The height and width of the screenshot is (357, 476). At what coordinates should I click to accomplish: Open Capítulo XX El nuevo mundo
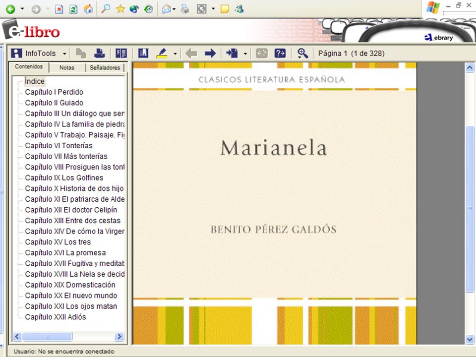pyautogui.click(x=71, y=296)
